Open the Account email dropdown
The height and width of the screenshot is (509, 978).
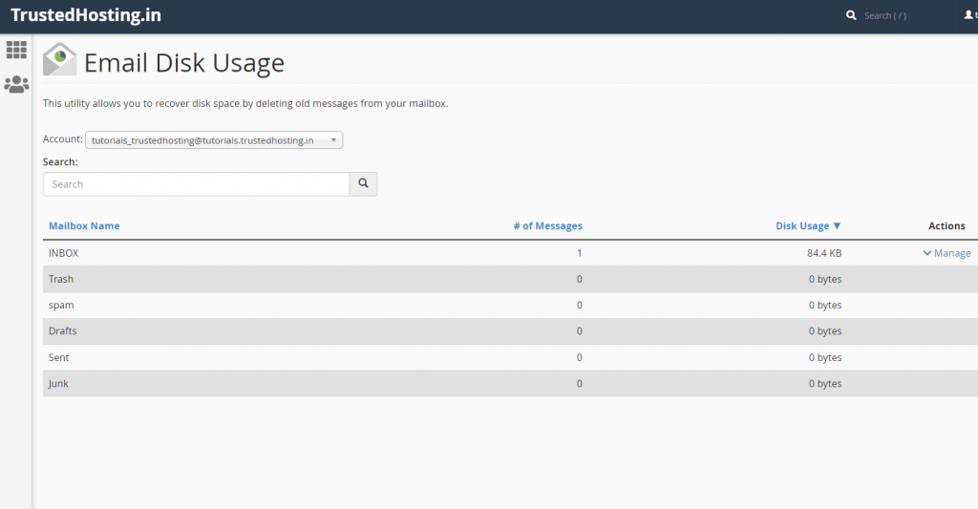(x=214, y=139)
